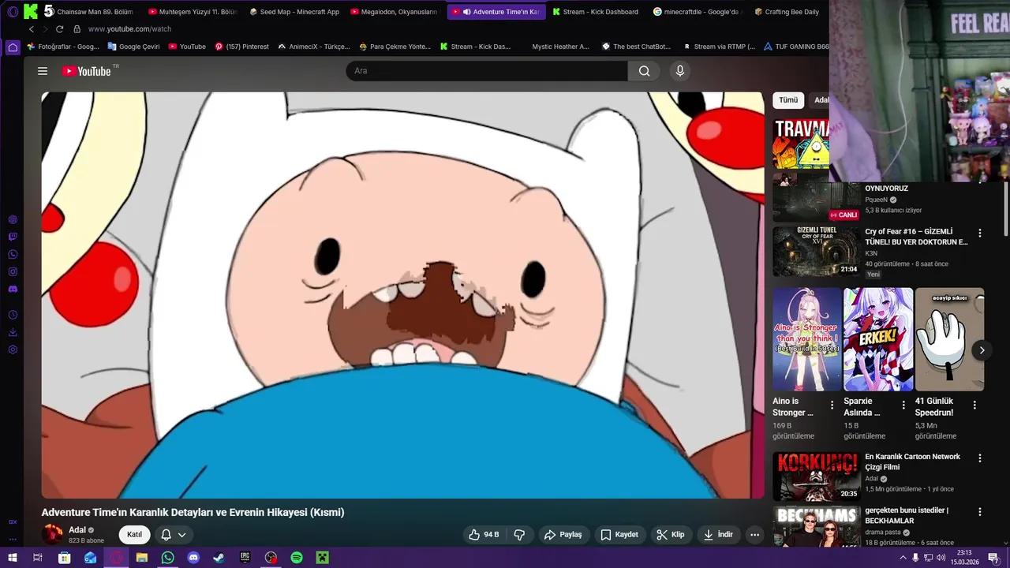
Task: Open notification bell dropdown for Adal channel
Action: pyautogui.click(x=174, y=534)
